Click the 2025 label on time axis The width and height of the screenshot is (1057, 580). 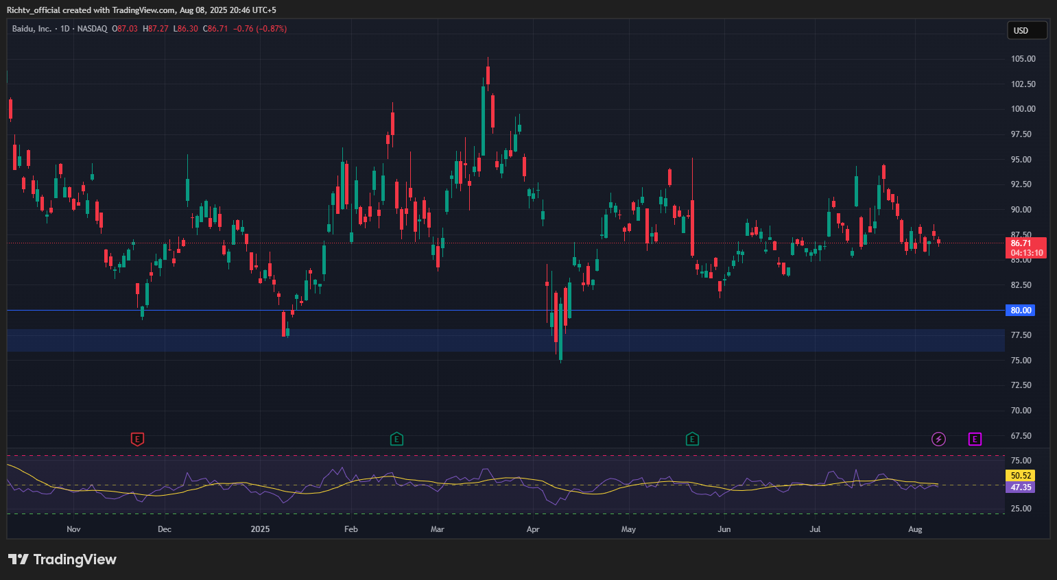260,529
